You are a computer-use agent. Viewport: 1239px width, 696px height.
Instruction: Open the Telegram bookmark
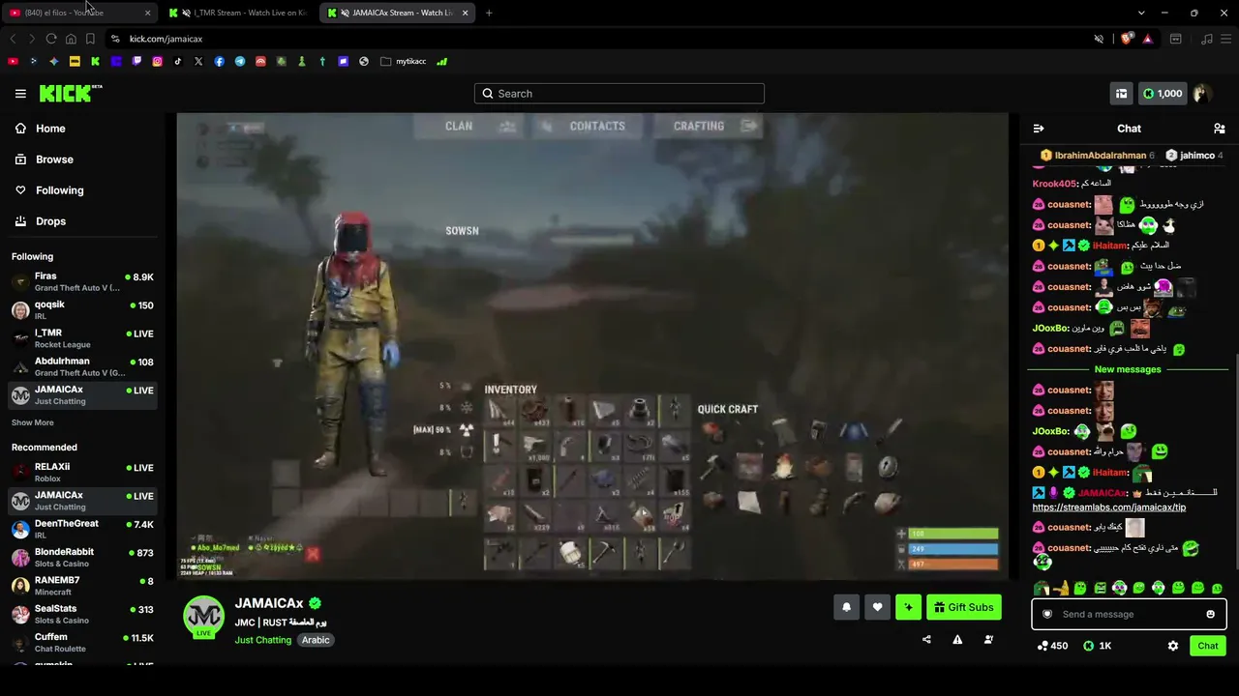click(240, 61)
